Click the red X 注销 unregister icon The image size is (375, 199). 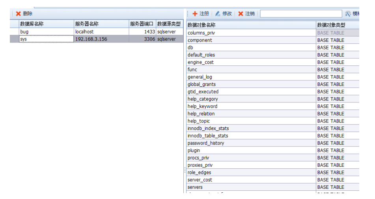click(x=241, y=14)
